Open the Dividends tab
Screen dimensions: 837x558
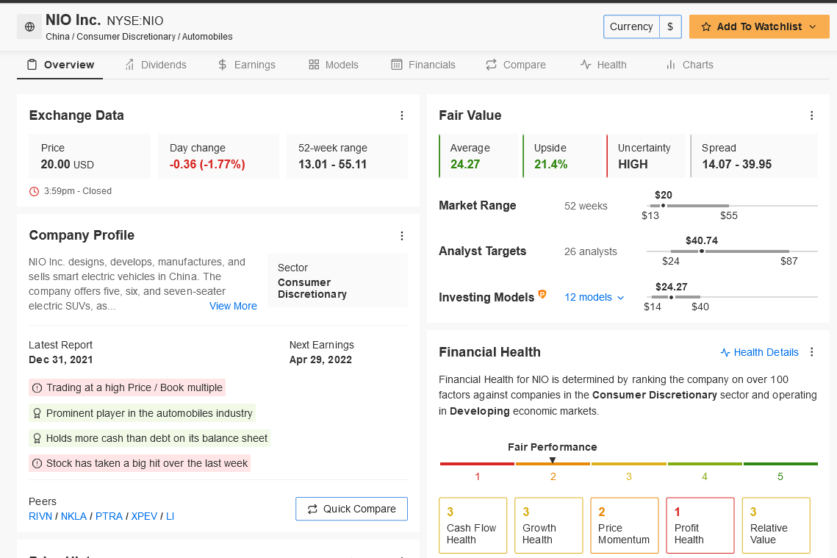155,65
